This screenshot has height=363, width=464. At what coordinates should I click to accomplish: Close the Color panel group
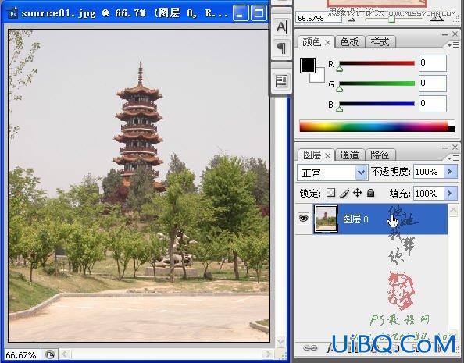click(x=455, y=34)
